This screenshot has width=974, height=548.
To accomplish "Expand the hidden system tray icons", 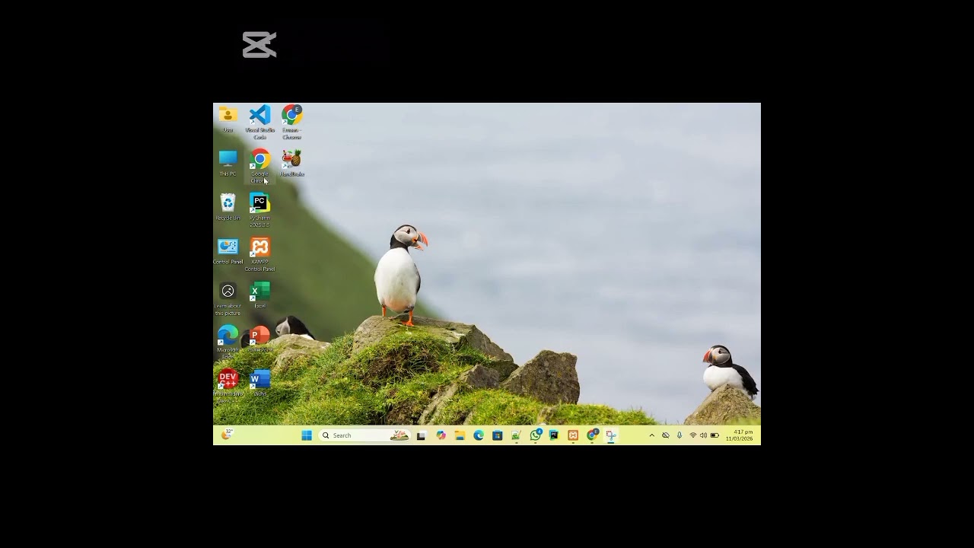I will pyautogui.click(x=652, y=435).
